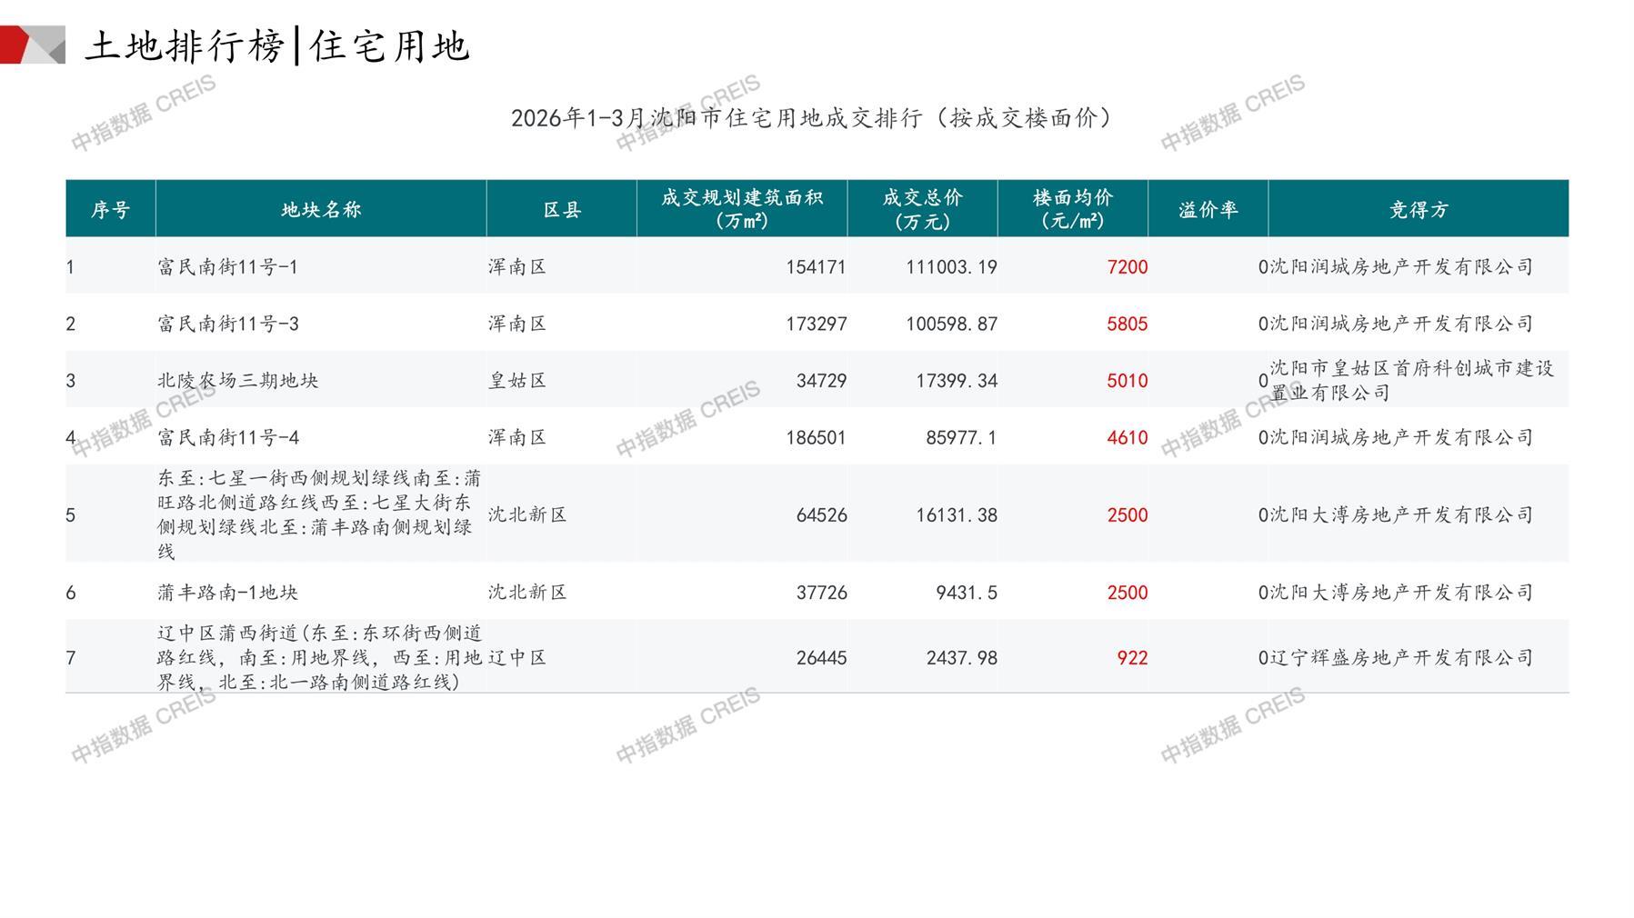Screen dimensions: 1634x918
Task: Click the slide title 土地排行榜|住宅用地
Action: [x=277, y=46]
